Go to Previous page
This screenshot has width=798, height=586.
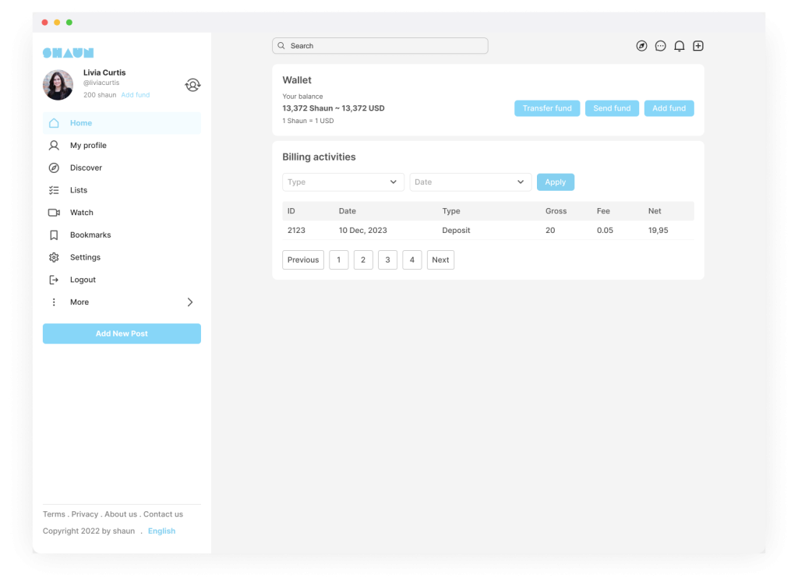(x=303, y=260)
